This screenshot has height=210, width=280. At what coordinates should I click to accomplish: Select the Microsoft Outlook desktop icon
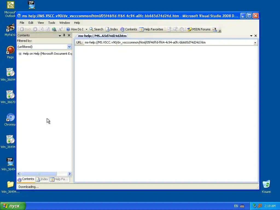coord(10,9)
